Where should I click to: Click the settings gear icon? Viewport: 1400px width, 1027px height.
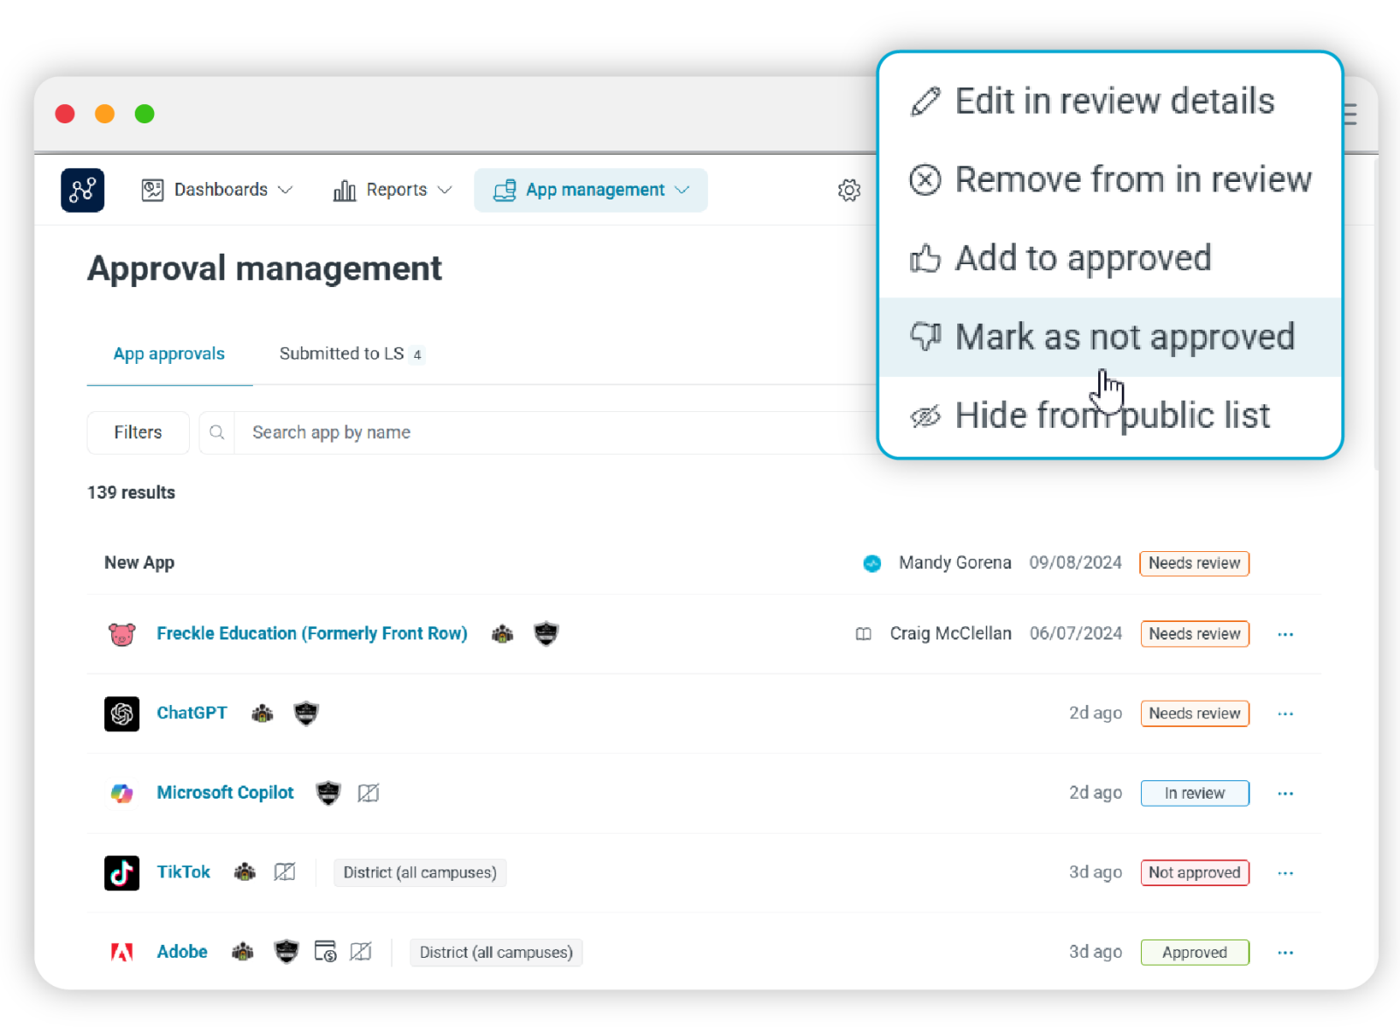[x=849, y=191]
